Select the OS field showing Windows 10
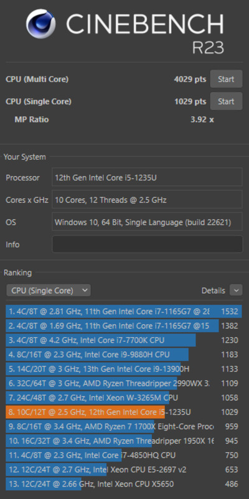 point(147,222)
